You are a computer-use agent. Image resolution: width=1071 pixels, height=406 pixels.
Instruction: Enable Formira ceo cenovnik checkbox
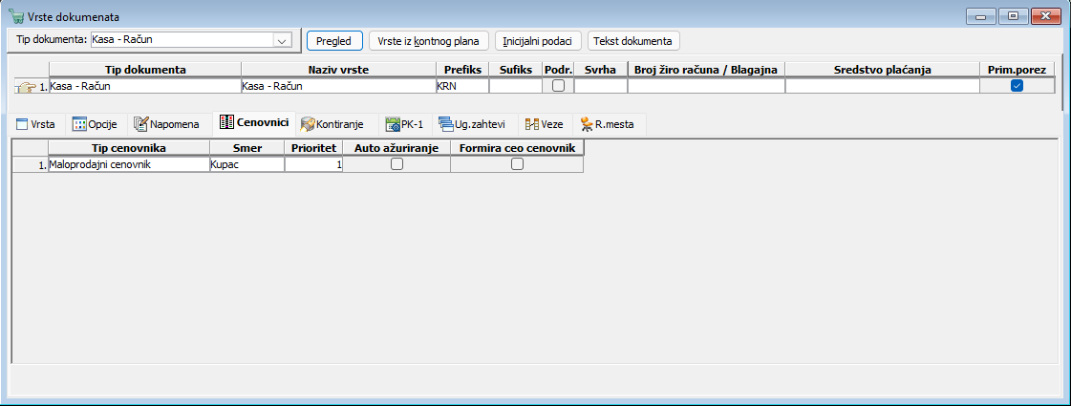[517, 164]
